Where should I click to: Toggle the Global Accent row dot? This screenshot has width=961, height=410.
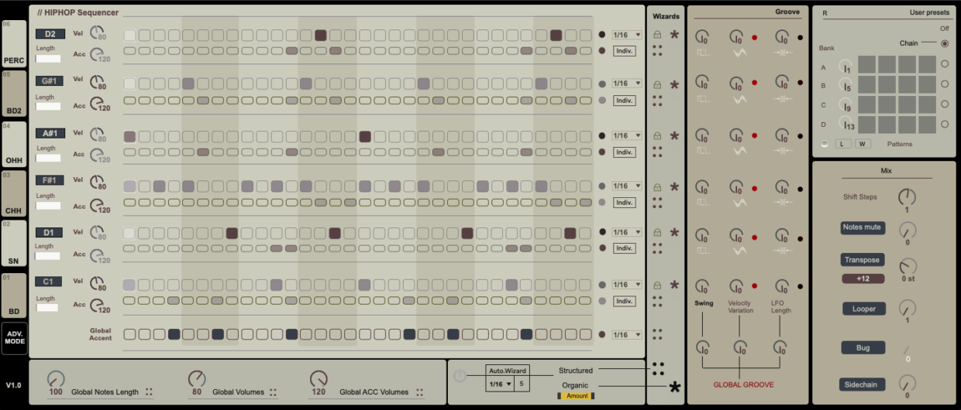602,335
